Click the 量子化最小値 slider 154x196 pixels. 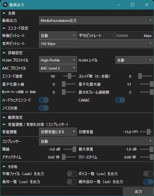tap(69, 84)
